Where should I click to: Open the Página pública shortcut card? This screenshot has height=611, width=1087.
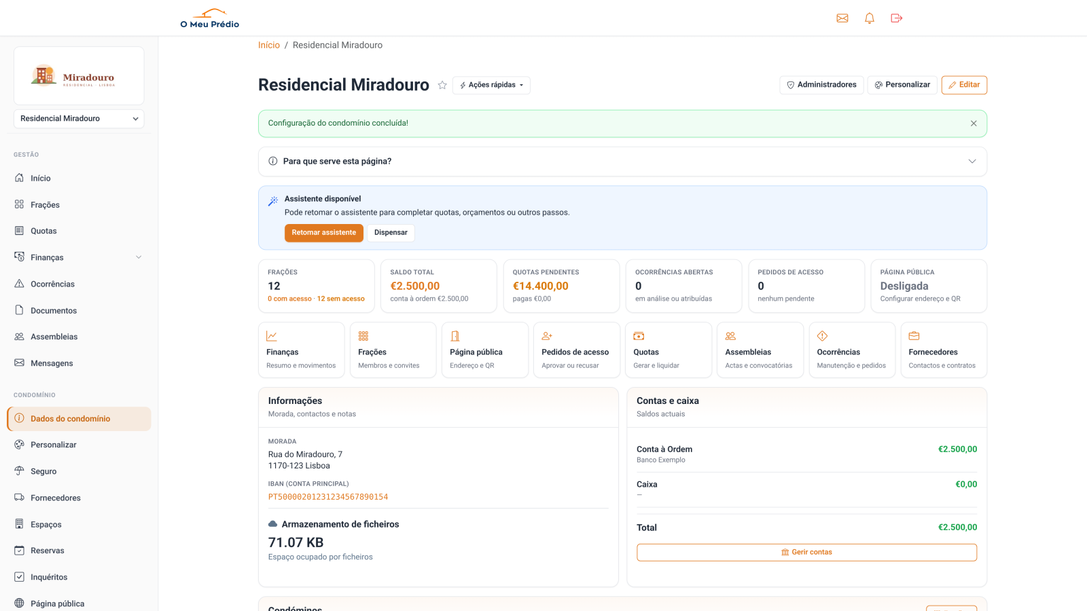(485, 350)
